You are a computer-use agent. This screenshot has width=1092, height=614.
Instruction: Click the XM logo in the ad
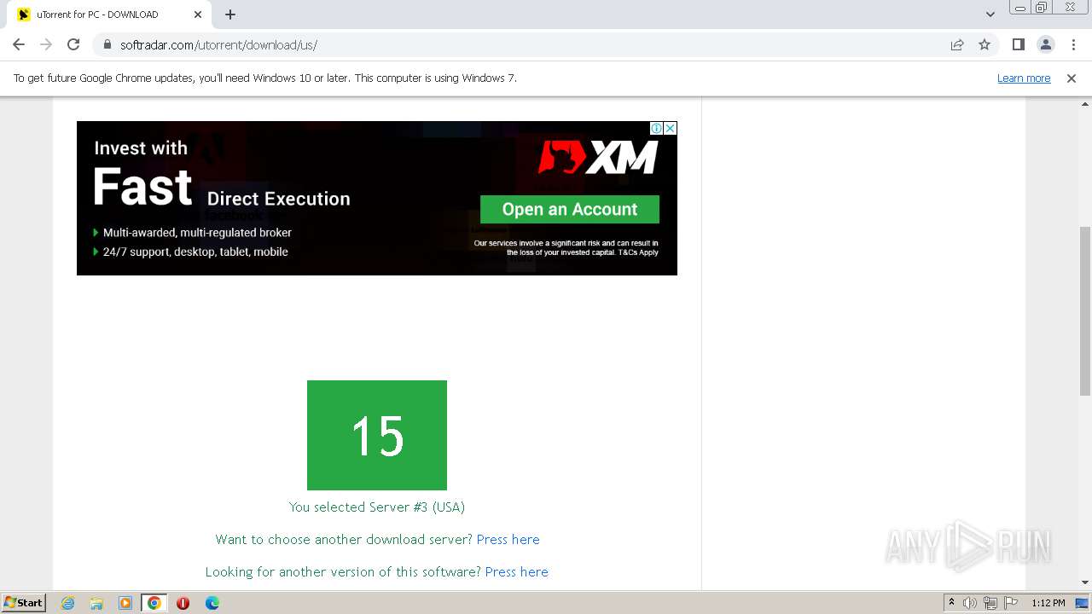pyautogui.click(x=598, y=157)
